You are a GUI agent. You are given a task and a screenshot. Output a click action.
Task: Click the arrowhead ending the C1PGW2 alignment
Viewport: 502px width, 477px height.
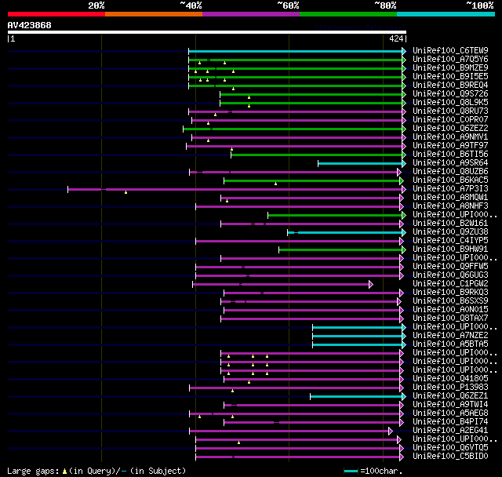[x=371, y=284]
